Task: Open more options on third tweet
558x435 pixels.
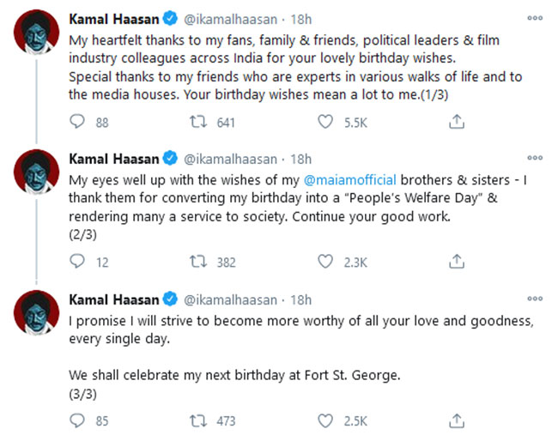Action: click(x=534, y=299)
